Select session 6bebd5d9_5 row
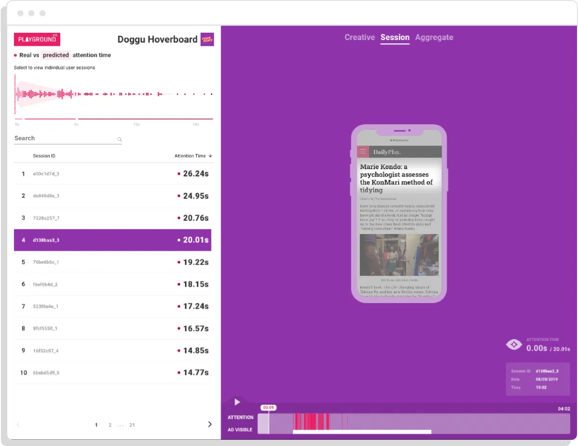 pyautogui.click(x=113, y=373)
